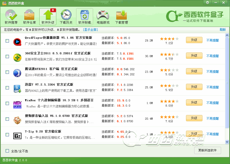Open the 软件推荐 toolbar section
The width and height of the screenshot is (230, 164).
(x=11, y=17)
